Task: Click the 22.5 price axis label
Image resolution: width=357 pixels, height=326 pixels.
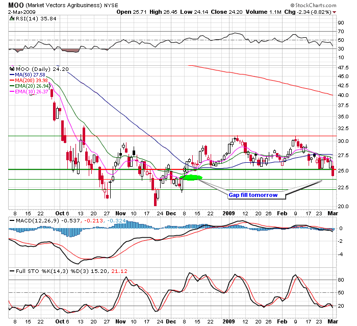Action: pyautogui.click(x=343, y=188)
